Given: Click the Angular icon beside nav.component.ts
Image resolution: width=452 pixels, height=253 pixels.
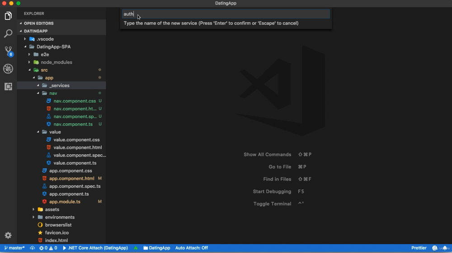Looking at the screenshot, I should (x=49, y=124).
